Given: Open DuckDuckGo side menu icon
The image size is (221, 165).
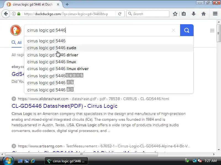Looking at the screenshot, I should [x=212, y=31].
